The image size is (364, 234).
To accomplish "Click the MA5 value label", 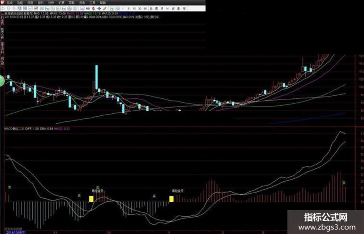I will pyautogui.click(x=41, y=13).
